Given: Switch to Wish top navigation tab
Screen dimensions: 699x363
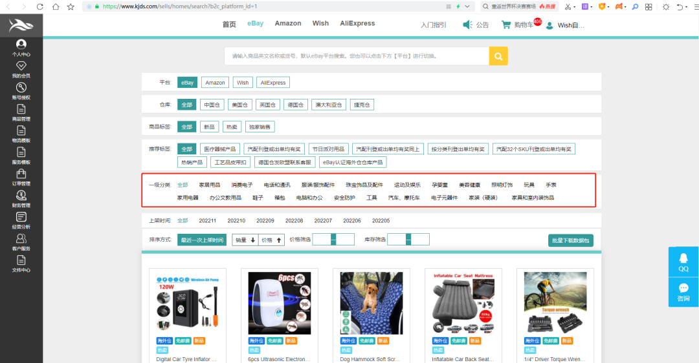Looking at the screenshot, I should (320, 24).
